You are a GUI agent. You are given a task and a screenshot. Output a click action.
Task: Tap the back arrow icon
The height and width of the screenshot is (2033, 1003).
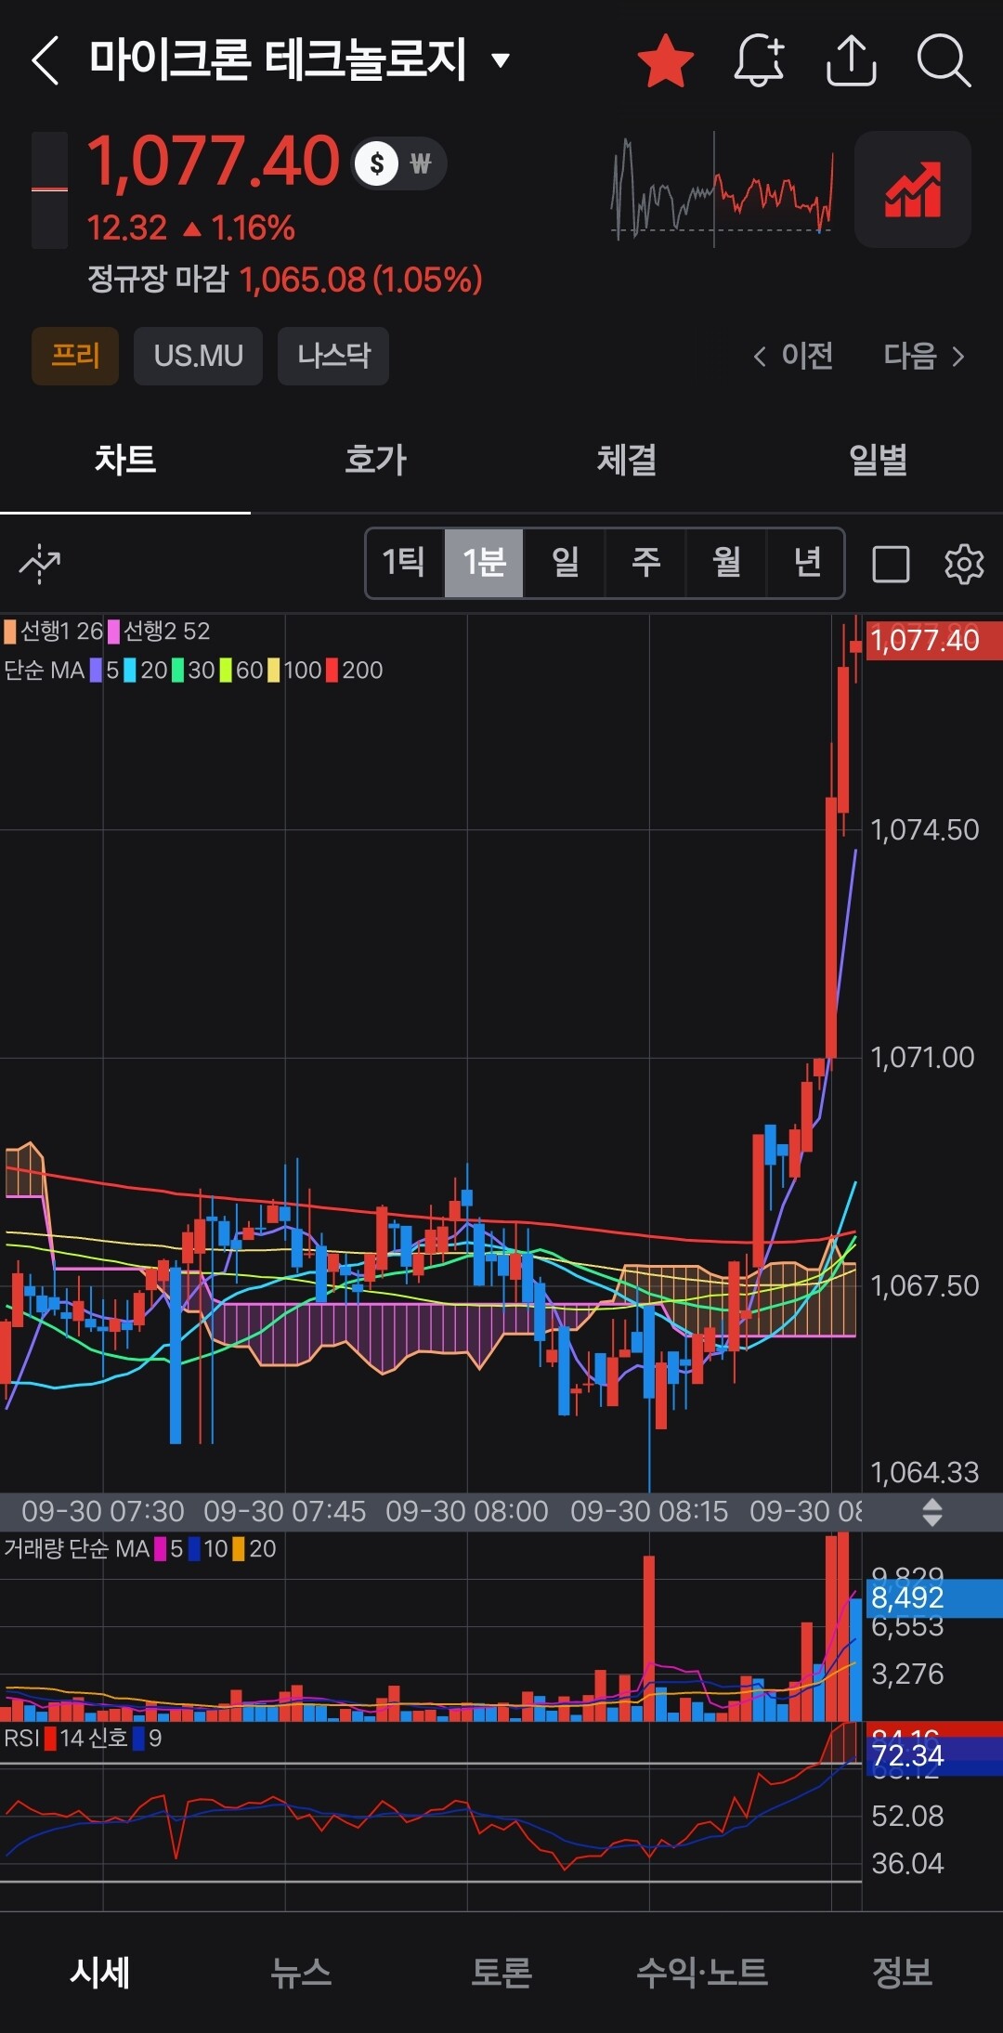tap(46, 61)
